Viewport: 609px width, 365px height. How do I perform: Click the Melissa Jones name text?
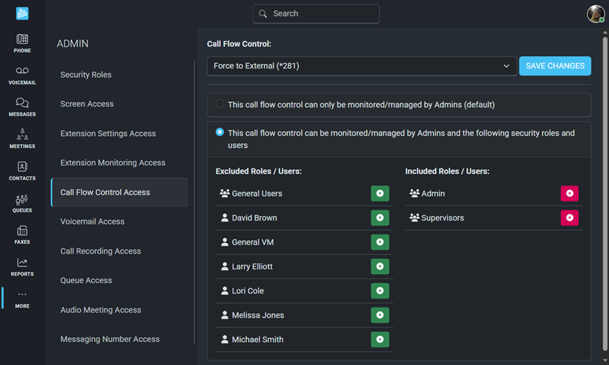(258, 315)
